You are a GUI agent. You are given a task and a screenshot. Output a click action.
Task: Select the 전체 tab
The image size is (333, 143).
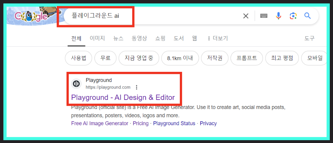click(76, 38)
